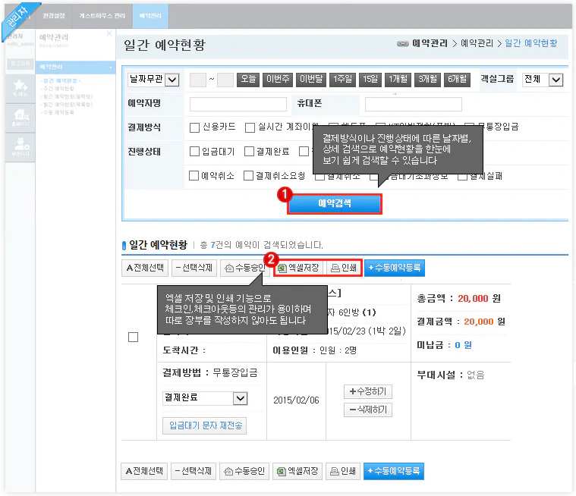The height and width of the screenshot is (496, 576).
Task: Click the link icon beside the breadcrumb
Action: click(403, 44)
